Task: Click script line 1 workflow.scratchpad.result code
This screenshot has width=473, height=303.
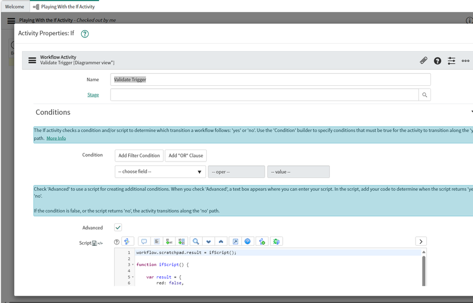Action: [x=186, y=252]
